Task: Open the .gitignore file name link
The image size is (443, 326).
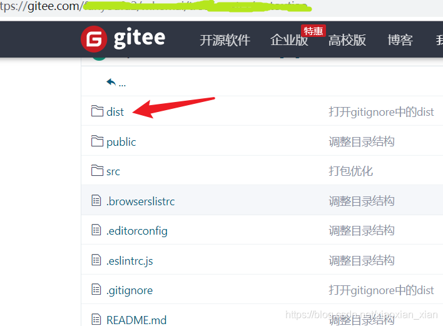Action: (x=130, y=290)
